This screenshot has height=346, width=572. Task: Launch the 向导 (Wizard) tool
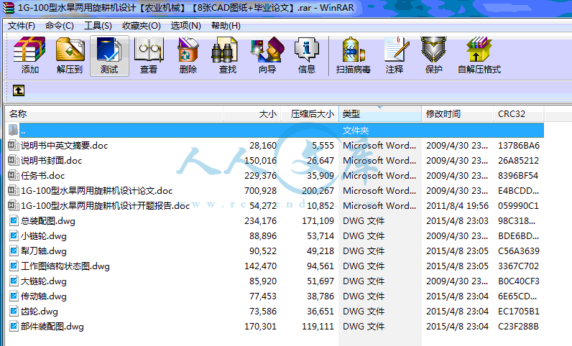tap(267, 55)
